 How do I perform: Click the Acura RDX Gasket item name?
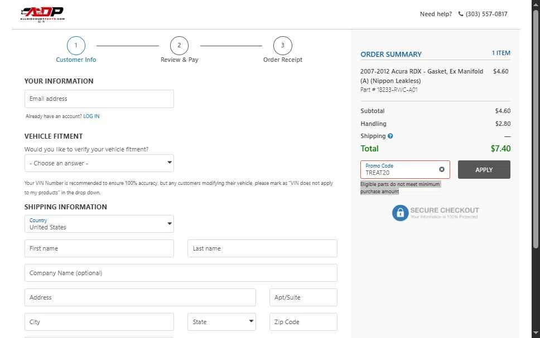422,76
